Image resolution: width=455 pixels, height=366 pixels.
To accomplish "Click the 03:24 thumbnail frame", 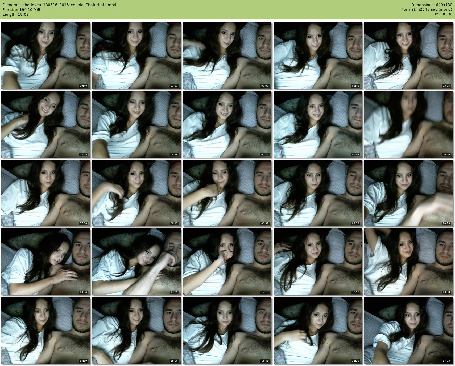I will tap(408, 55).
